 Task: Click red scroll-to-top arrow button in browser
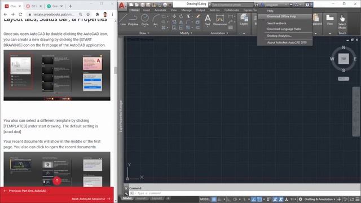(57, 180)
